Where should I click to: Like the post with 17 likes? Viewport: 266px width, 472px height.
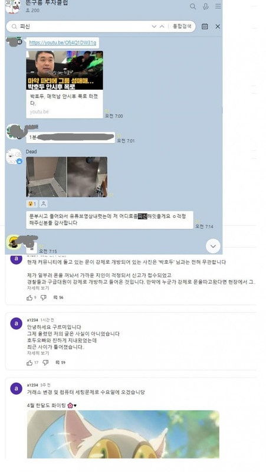[29, 363]
